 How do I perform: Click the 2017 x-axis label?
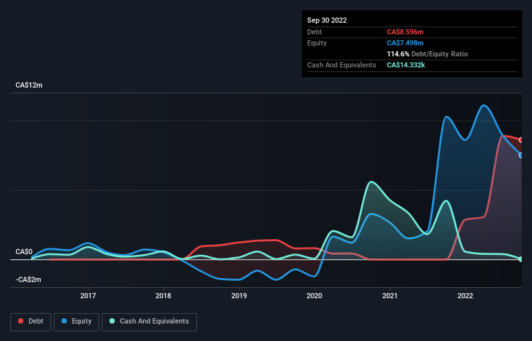tap(88, 296)
